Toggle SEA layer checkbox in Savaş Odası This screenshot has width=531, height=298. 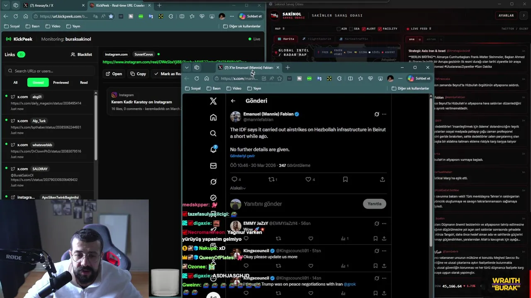pyautogui.click(x=351, y=29)
